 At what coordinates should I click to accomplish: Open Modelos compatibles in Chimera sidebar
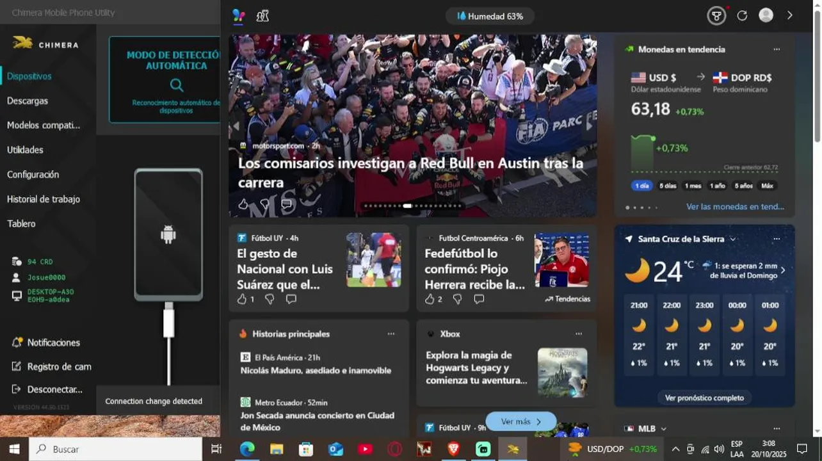(44, 125)
